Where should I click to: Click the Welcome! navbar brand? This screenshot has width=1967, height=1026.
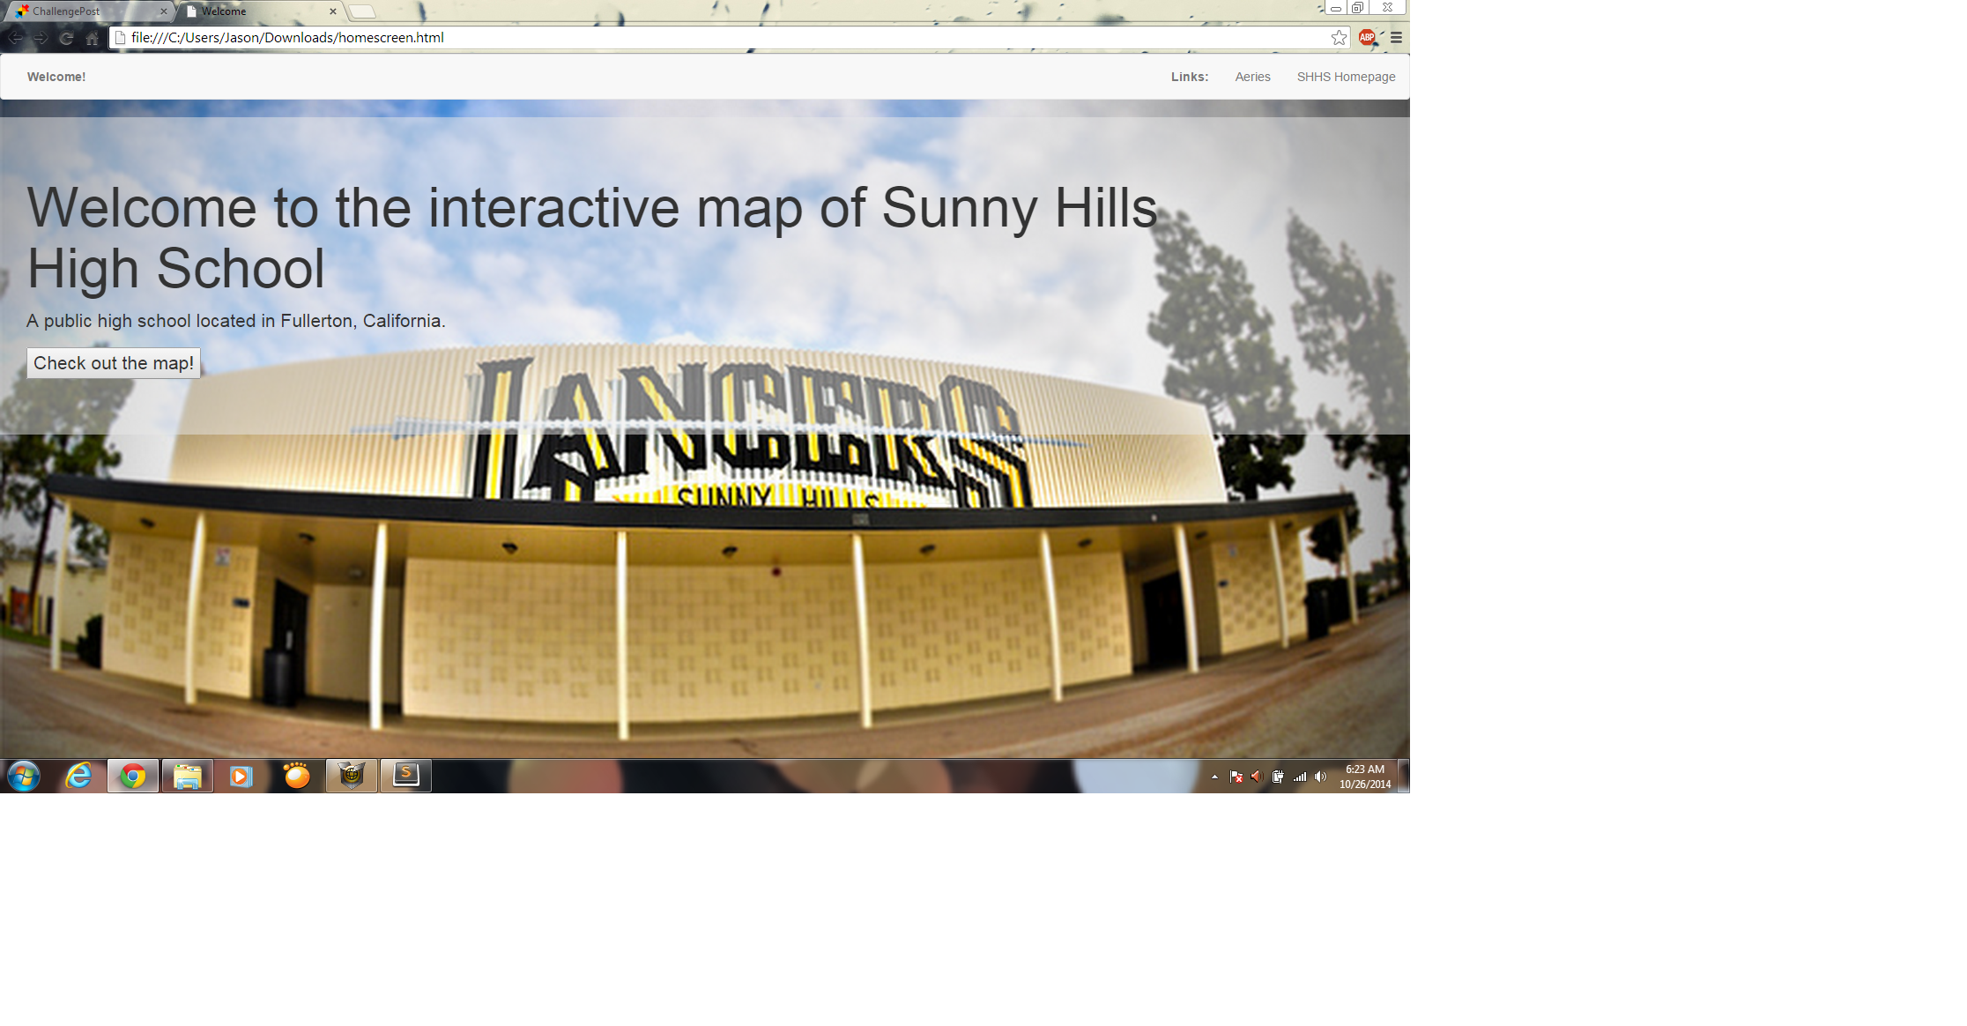56,77
